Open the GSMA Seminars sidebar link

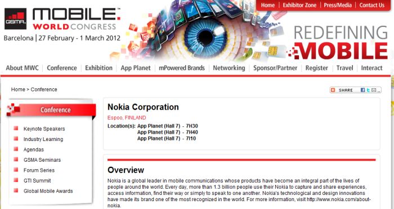click(x=42, y=160)
